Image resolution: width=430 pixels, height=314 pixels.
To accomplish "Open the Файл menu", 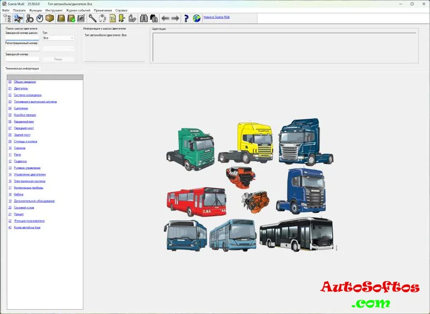I will click(5, 10).
